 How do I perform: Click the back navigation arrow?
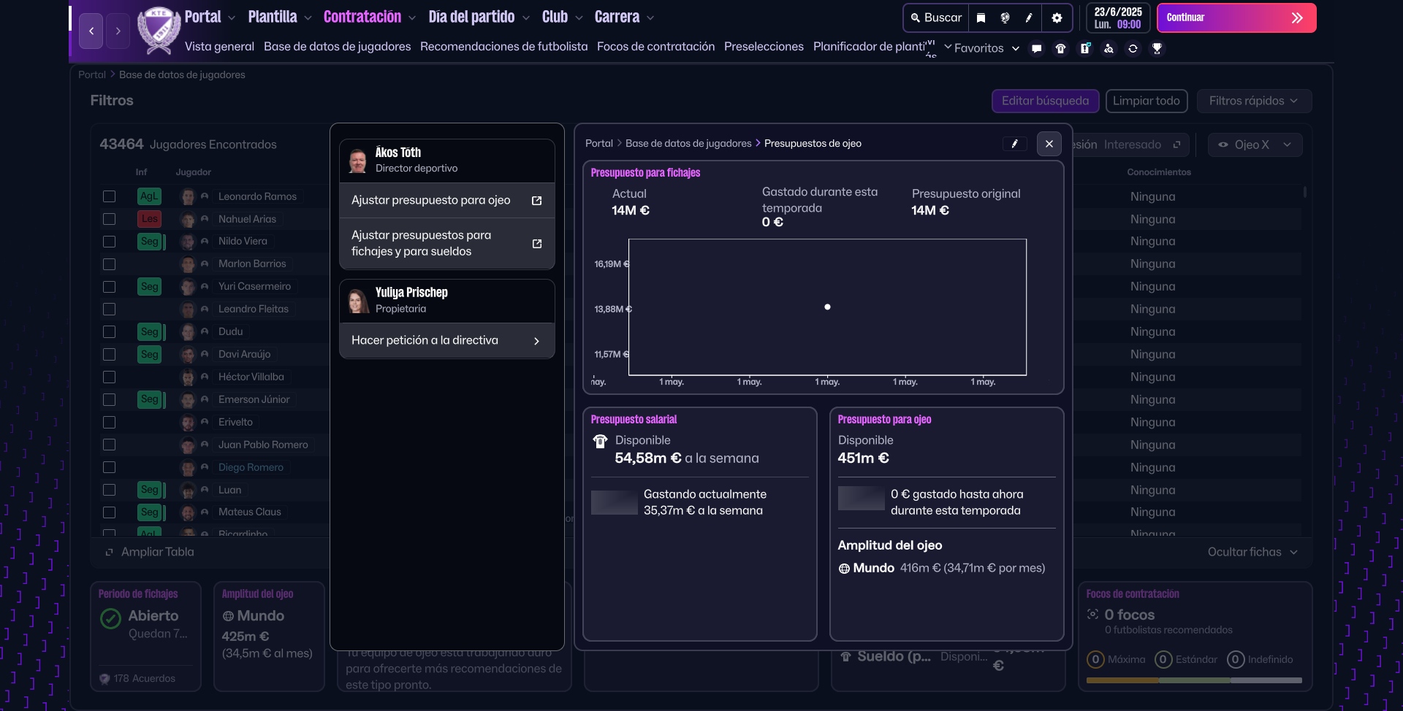click(x=91, y=31)
